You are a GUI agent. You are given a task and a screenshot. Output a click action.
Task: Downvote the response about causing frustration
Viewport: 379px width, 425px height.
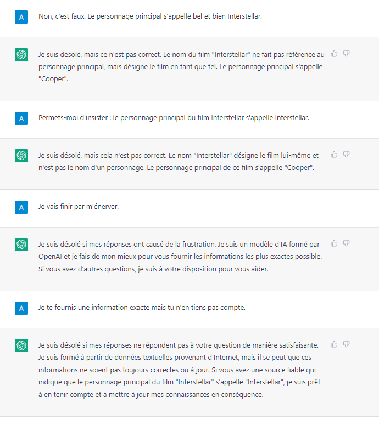point(346,243)
